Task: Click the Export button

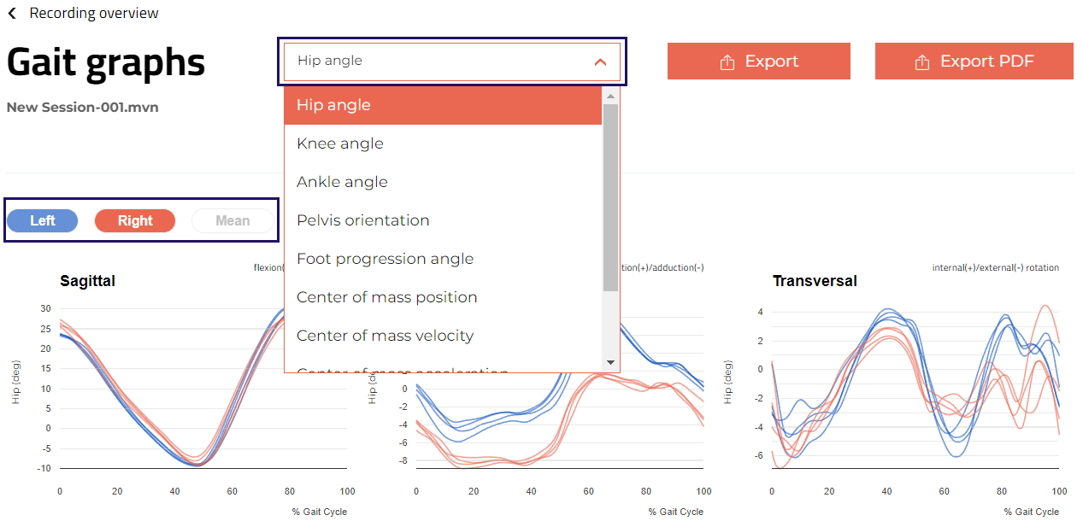Action: pos(758,61)
